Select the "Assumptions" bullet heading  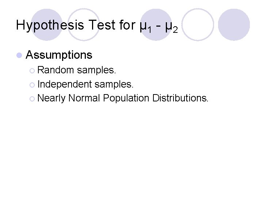(x=59, y=55)
